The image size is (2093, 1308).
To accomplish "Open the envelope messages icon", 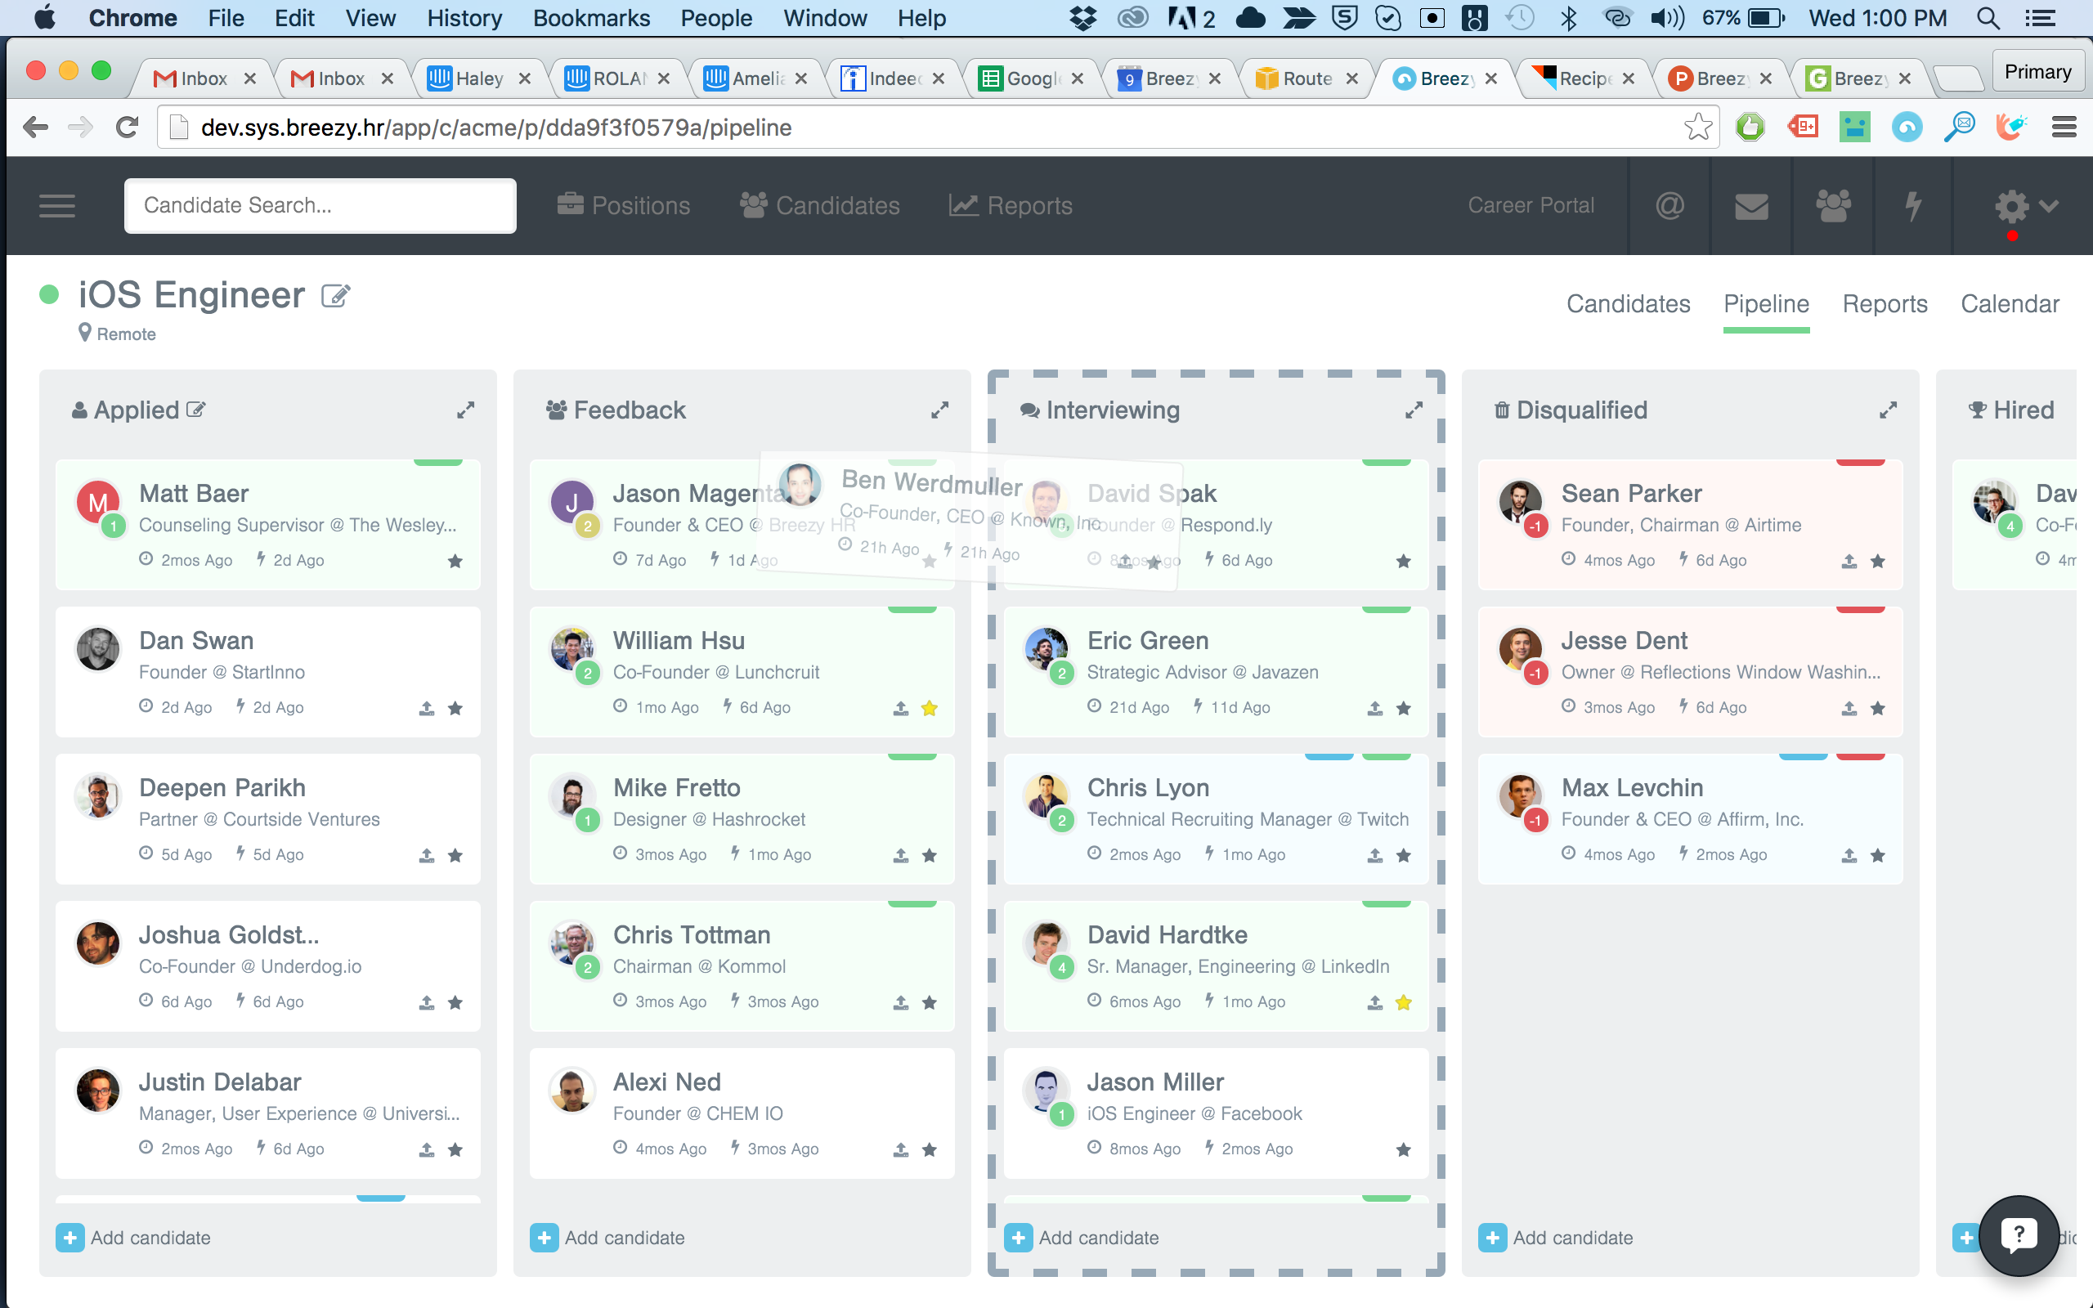I will pyautogui.click(x=1751, y=206).
